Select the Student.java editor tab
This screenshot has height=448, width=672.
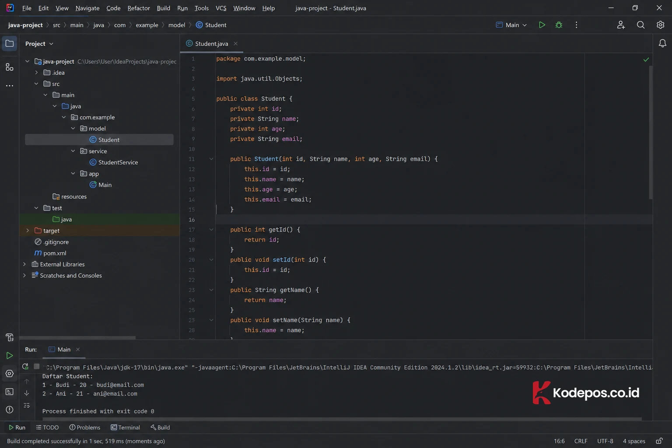212,43
